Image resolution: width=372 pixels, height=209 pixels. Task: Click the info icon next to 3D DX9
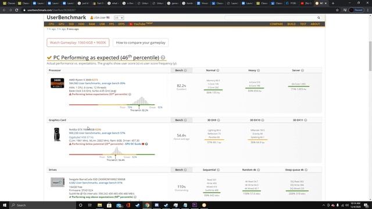(219, 120)
